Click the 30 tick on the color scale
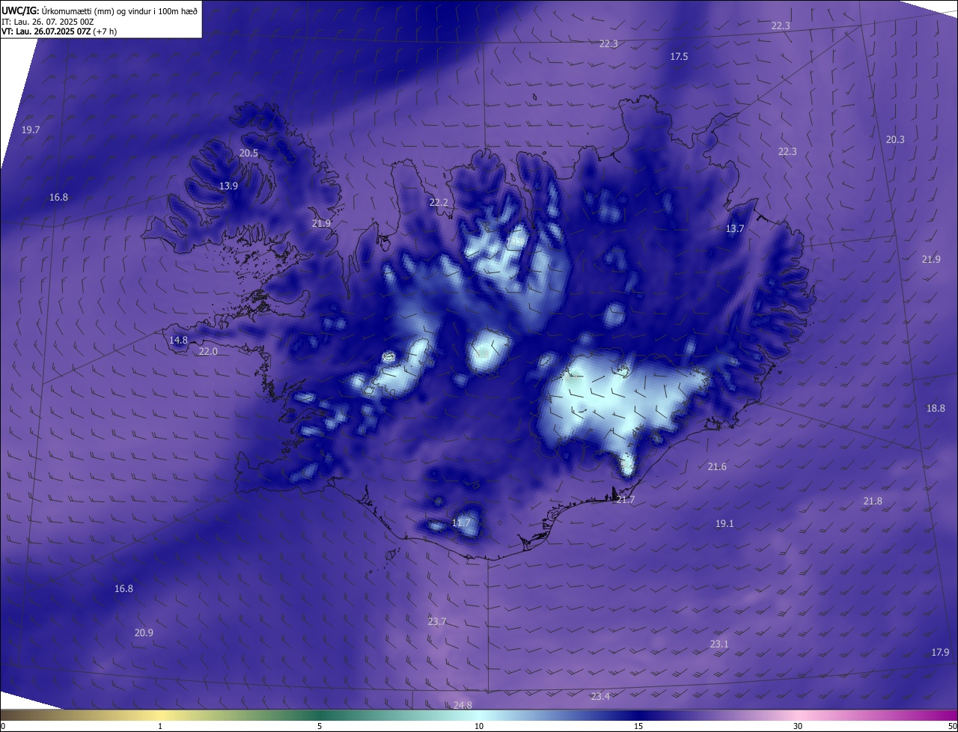 tap(798, 726)
